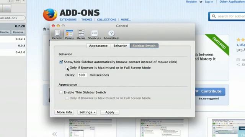Switch to the Appearance tab

tap(98, 46)
